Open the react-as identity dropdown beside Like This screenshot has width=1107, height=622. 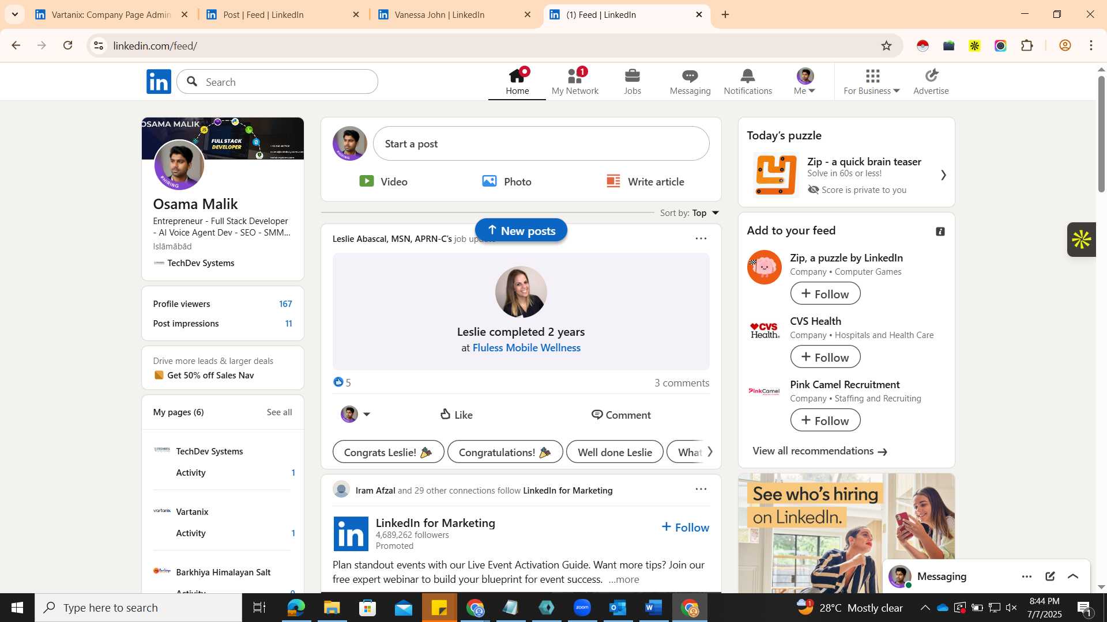point(355,414)
